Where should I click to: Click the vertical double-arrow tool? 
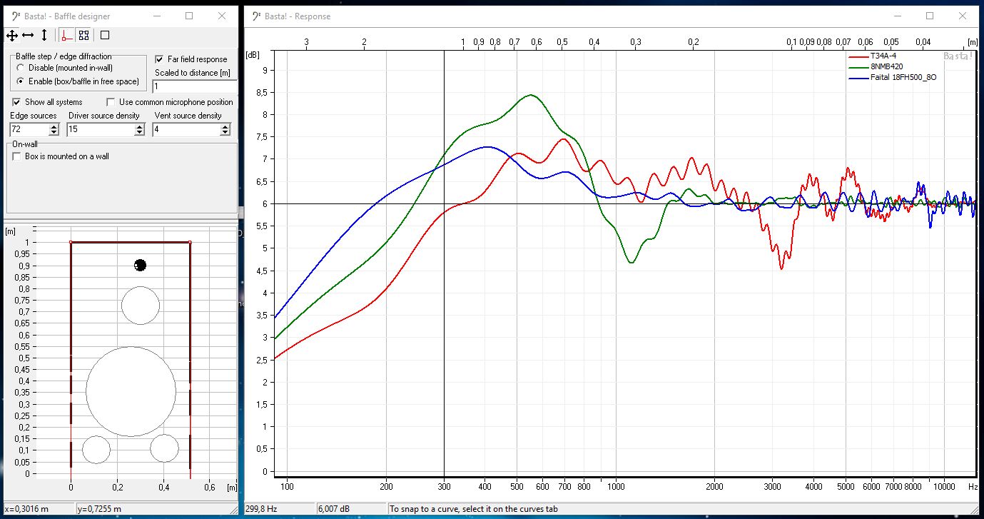(x=44, y=35)
